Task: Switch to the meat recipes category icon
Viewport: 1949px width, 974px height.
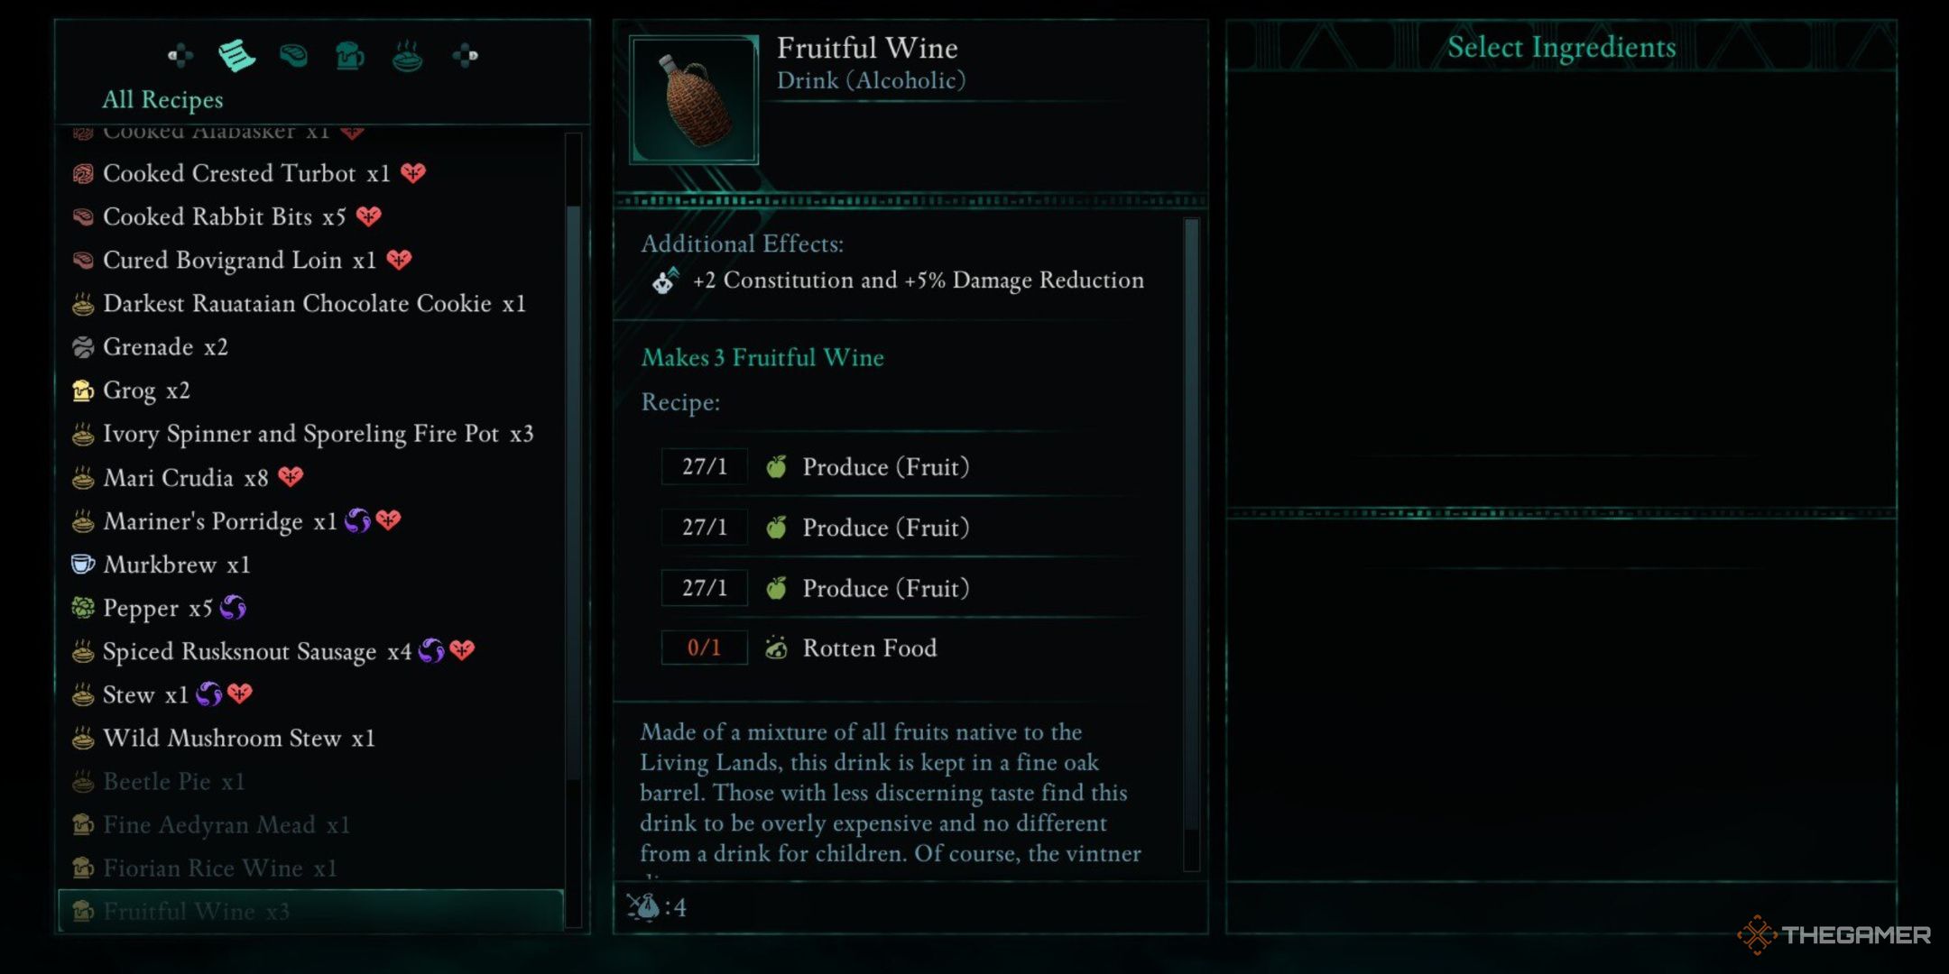Action: pyautogui.click(x=293, y=56)
